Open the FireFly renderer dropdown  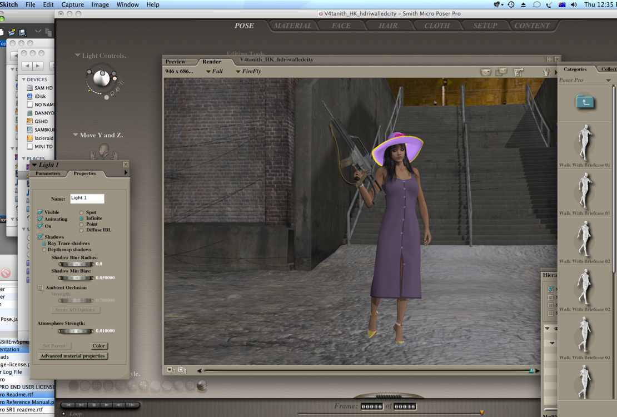click(x=248, y=71)
